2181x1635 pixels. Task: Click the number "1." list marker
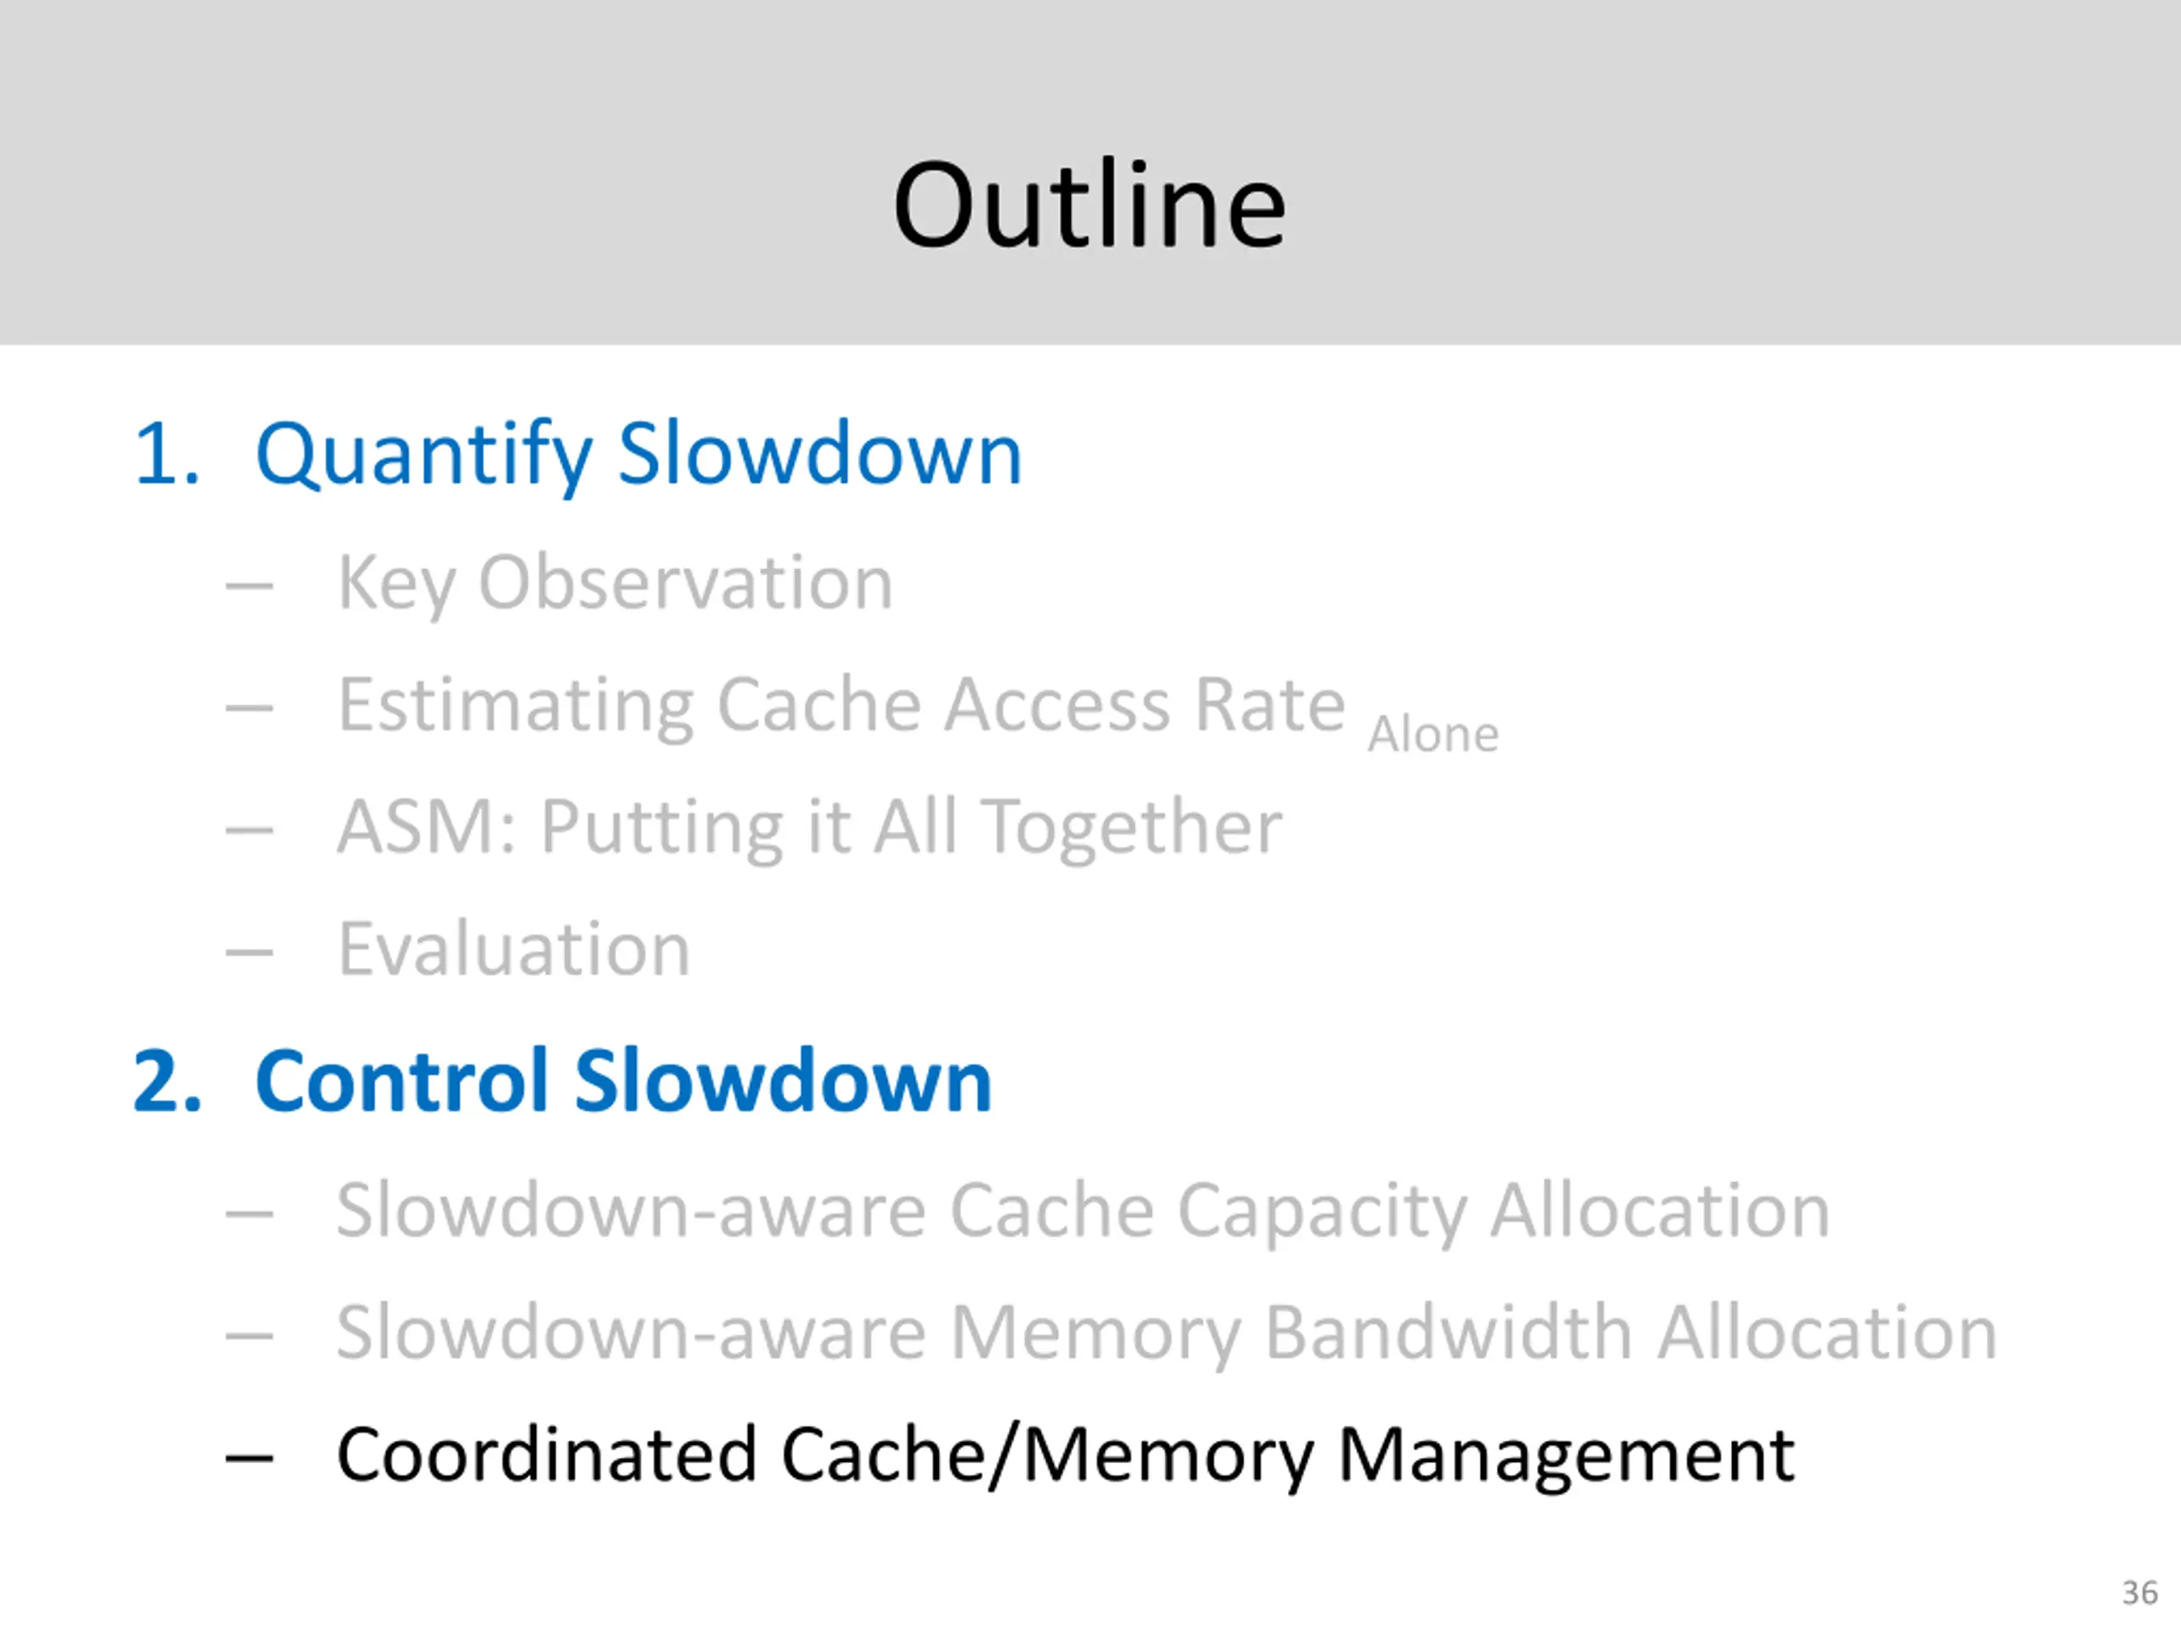[165, 455]
